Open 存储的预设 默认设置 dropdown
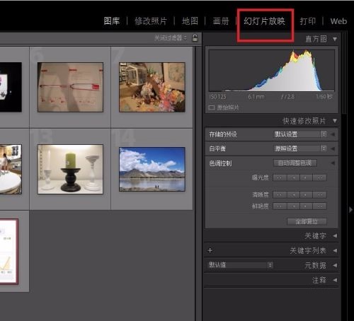 click(x=300, y=134)
